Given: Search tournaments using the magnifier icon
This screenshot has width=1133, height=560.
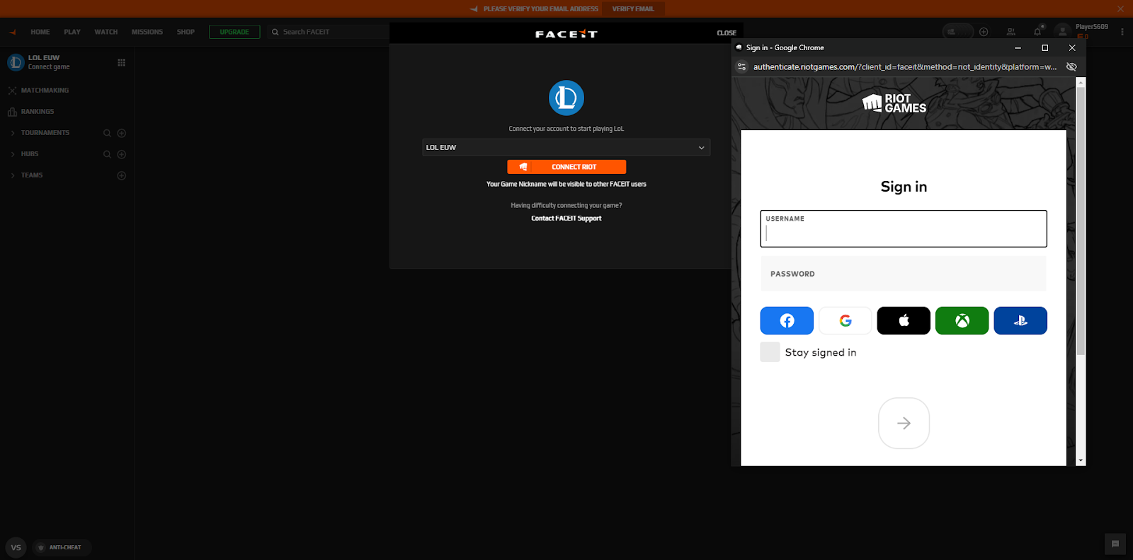Looking at the screenshot, I should pyautogui.click(x=107, y=133).
